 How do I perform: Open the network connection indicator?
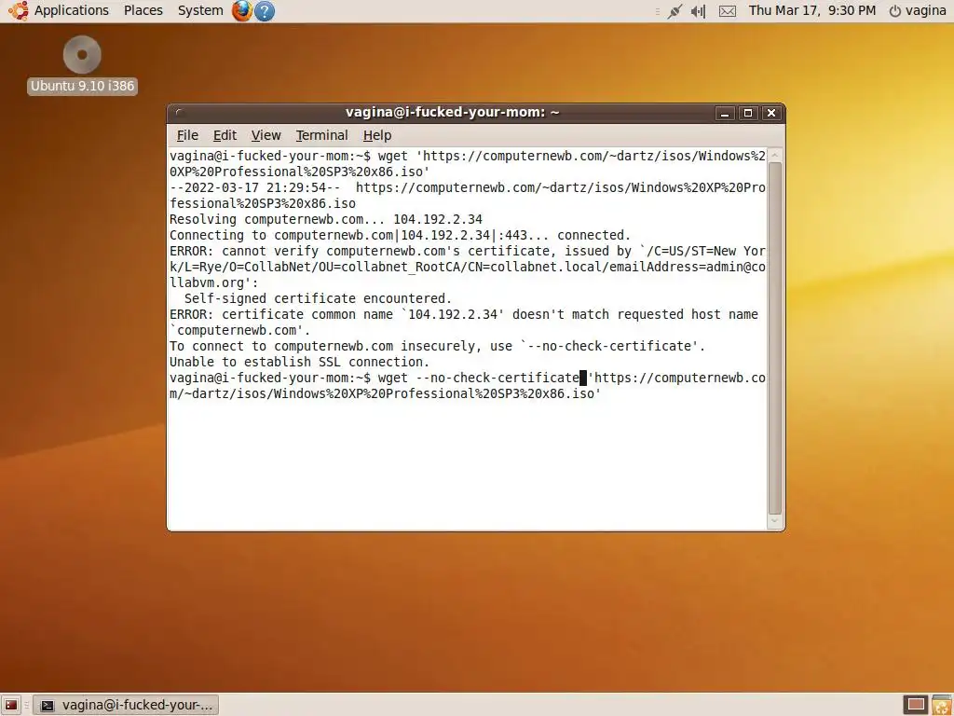(x=675, y=11)
